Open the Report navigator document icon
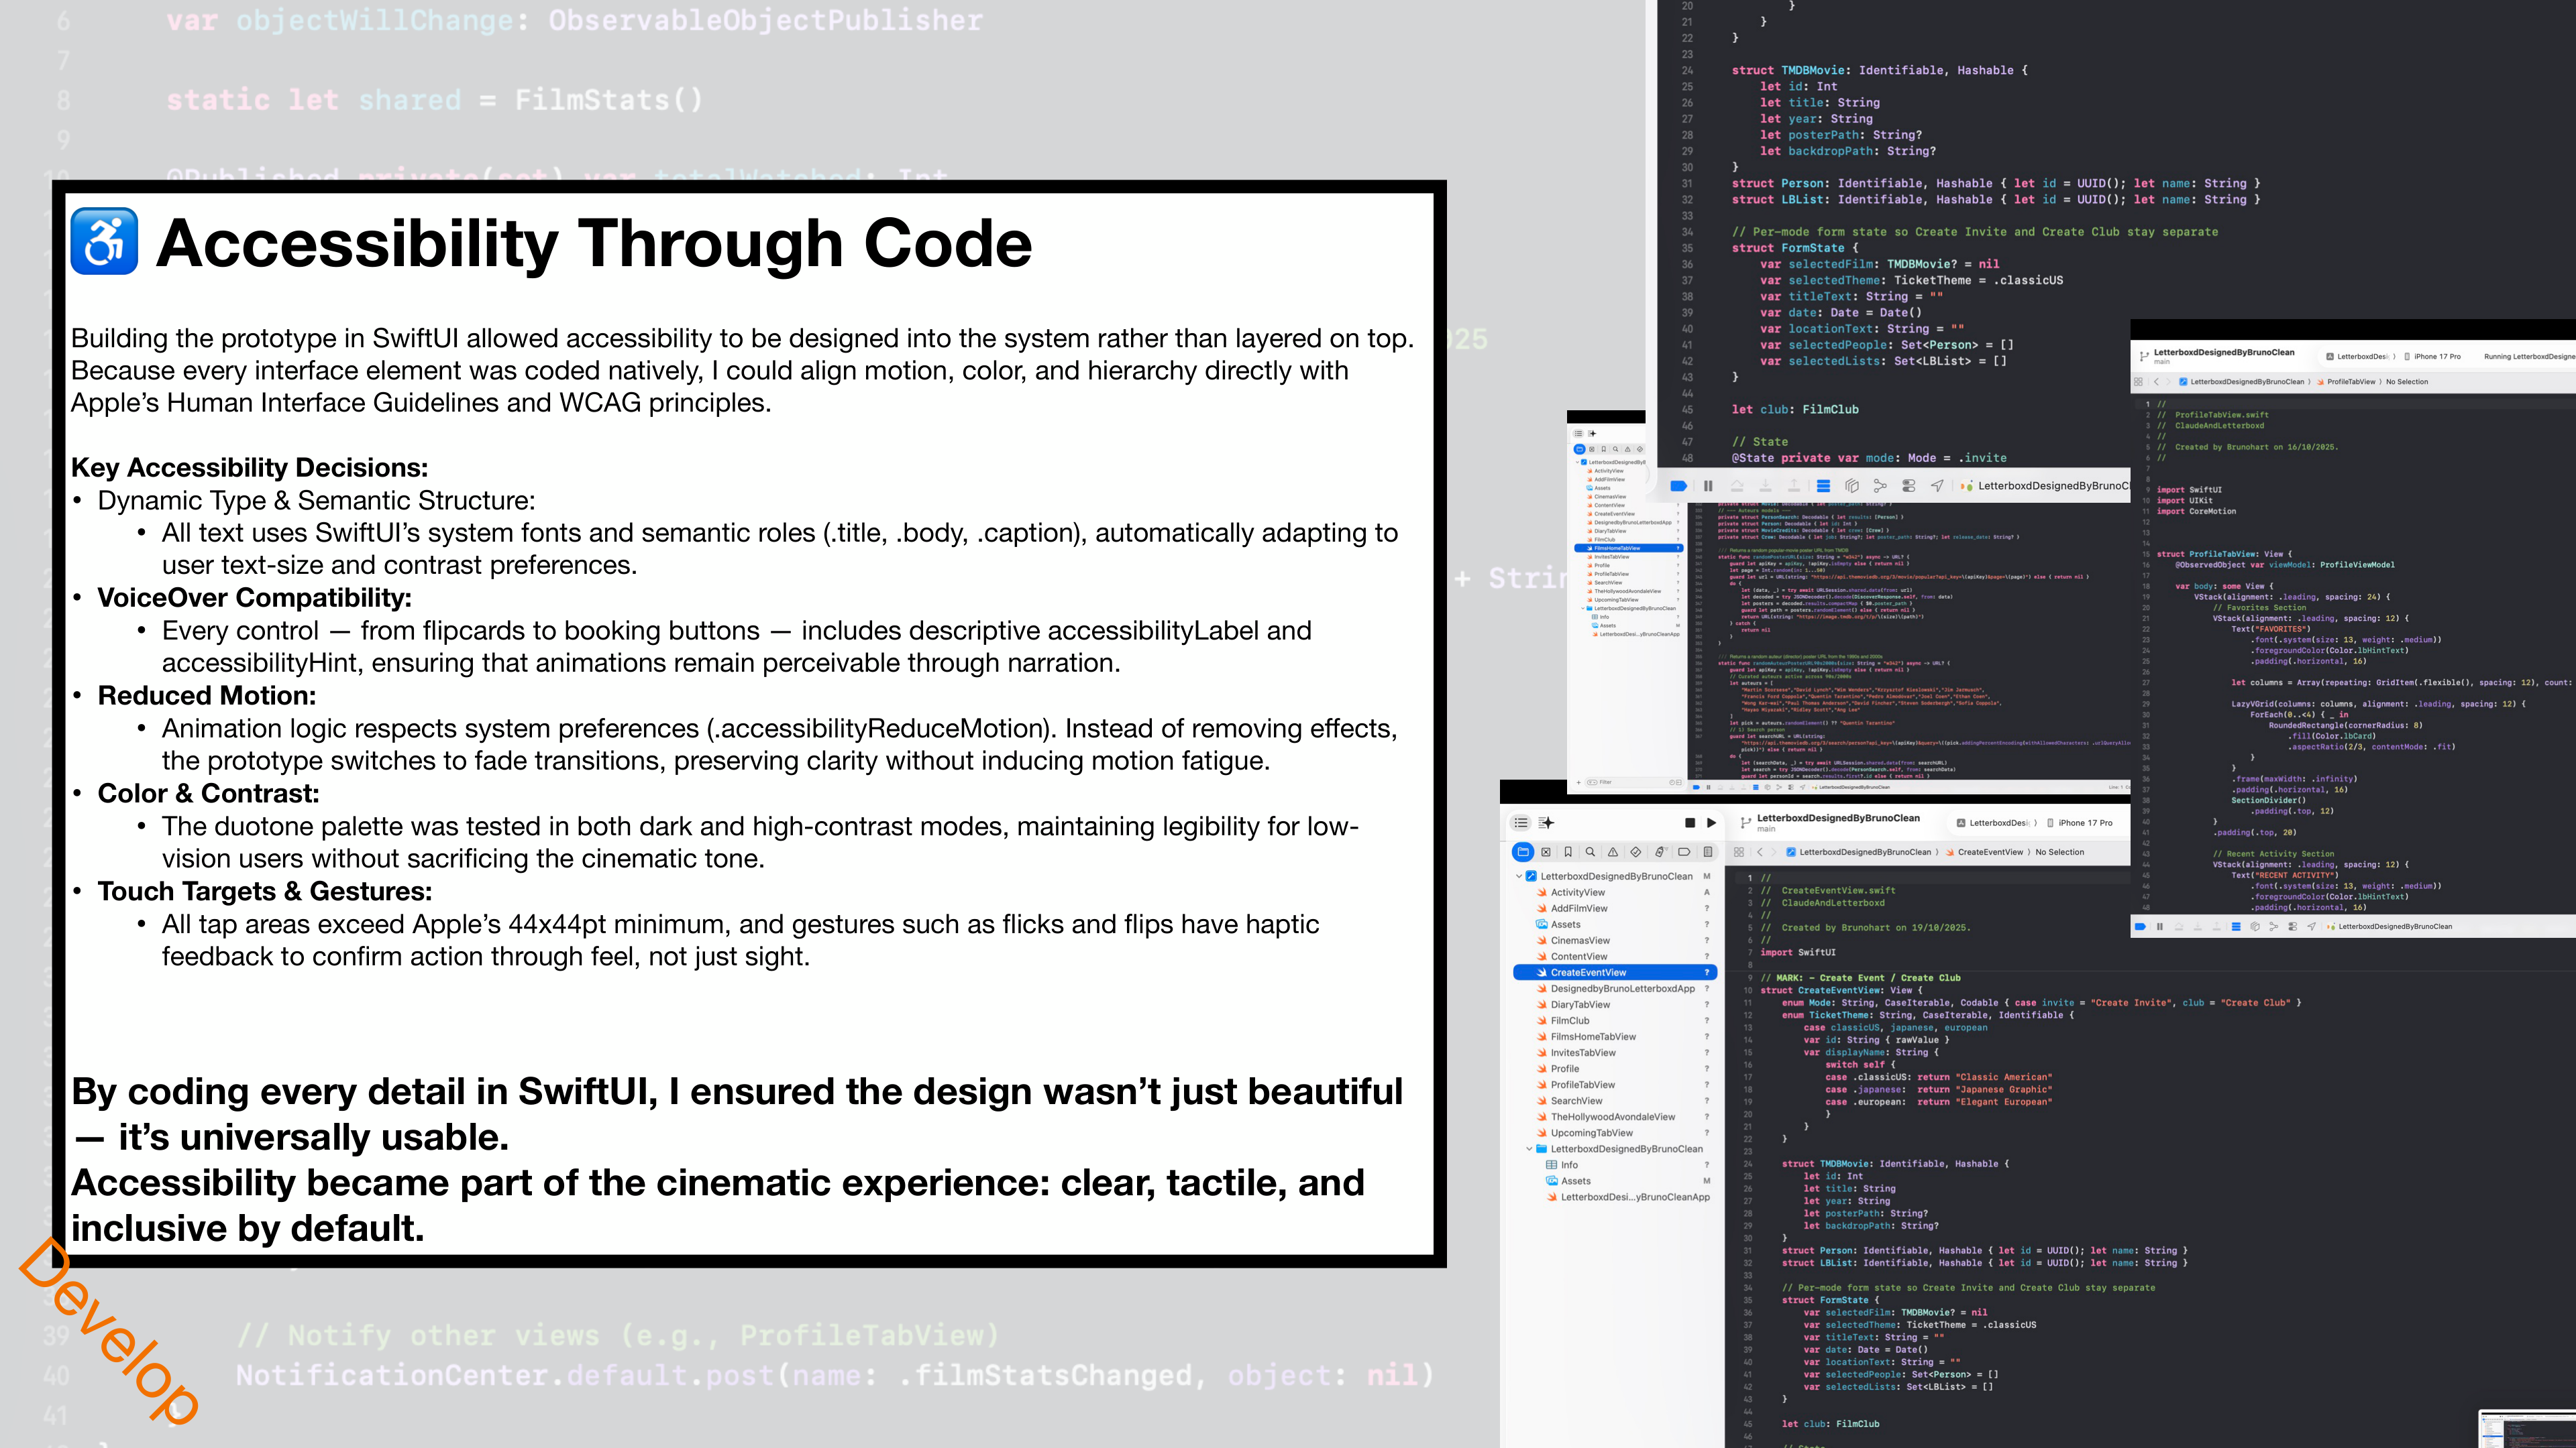The image size is (2576, 1448). click(1709, 853)
